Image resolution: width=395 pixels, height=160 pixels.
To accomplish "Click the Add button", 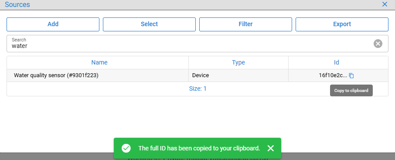I will (x=53, y=24).
